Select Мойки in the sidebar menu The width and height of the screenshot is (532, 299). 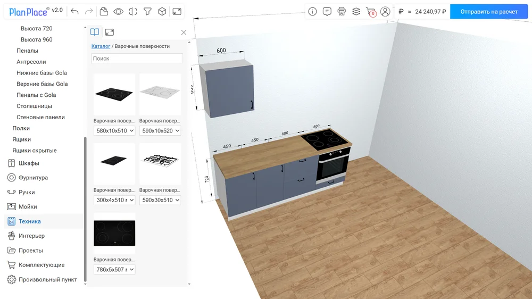28,206
